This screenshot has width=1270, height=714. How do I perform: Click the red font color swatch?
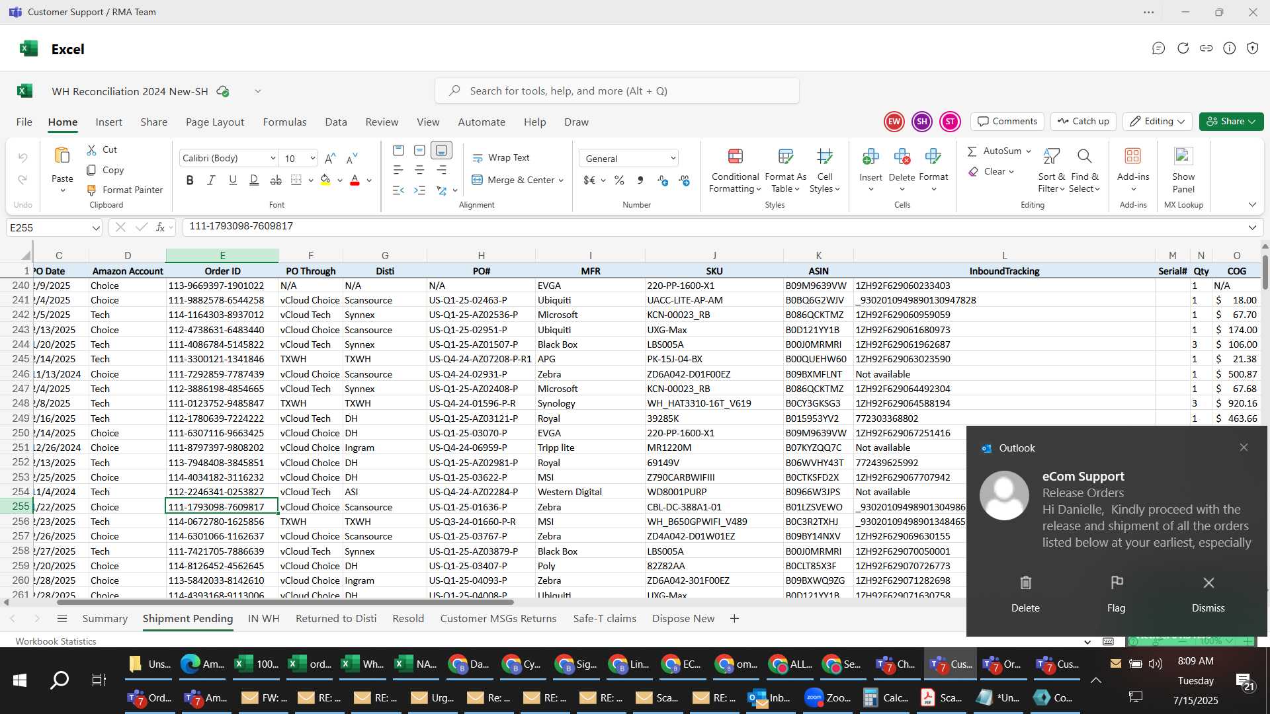pyautogui.click(x=355, y=180)
